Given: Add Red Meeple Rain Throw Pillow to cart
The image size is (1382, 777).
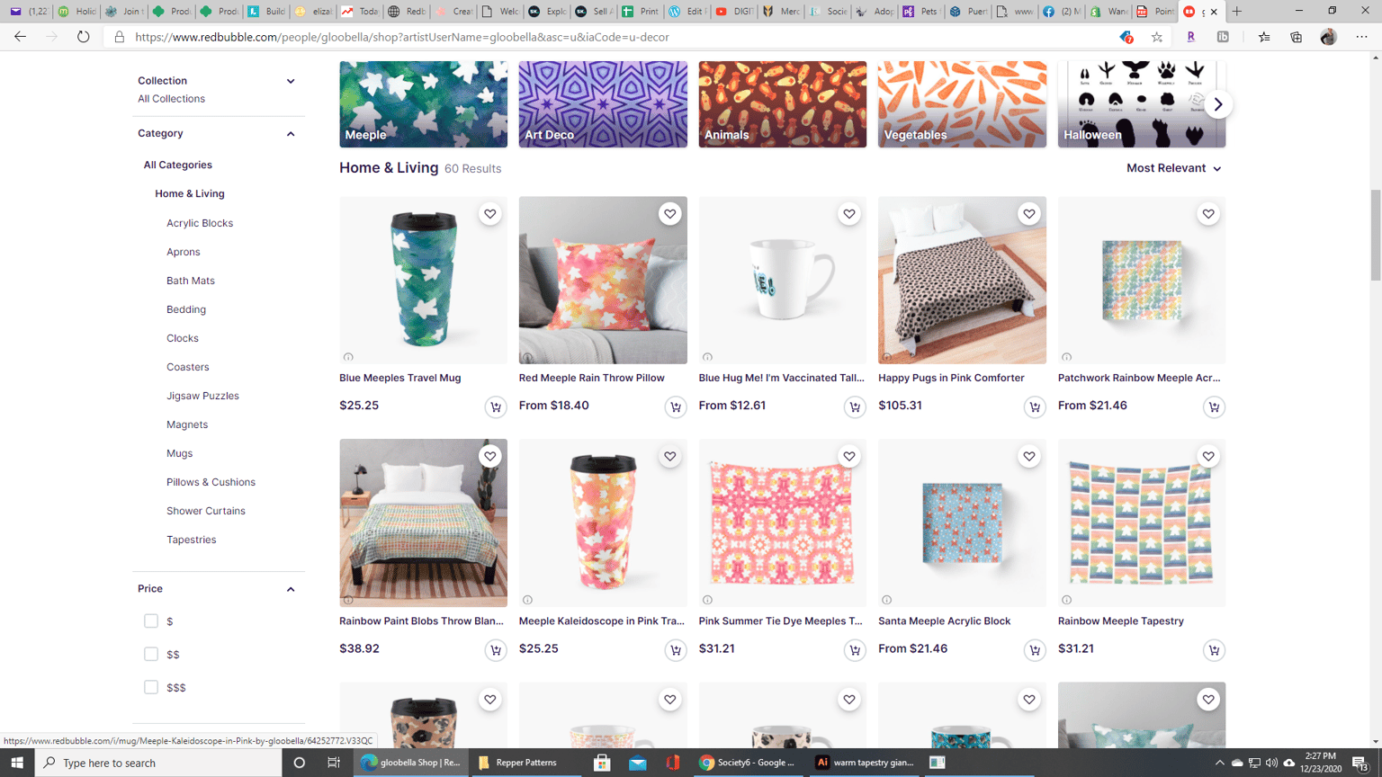Looking at the screenshot, I should click(676, 407).
